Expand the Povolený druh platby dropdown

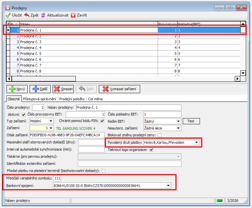196,142
